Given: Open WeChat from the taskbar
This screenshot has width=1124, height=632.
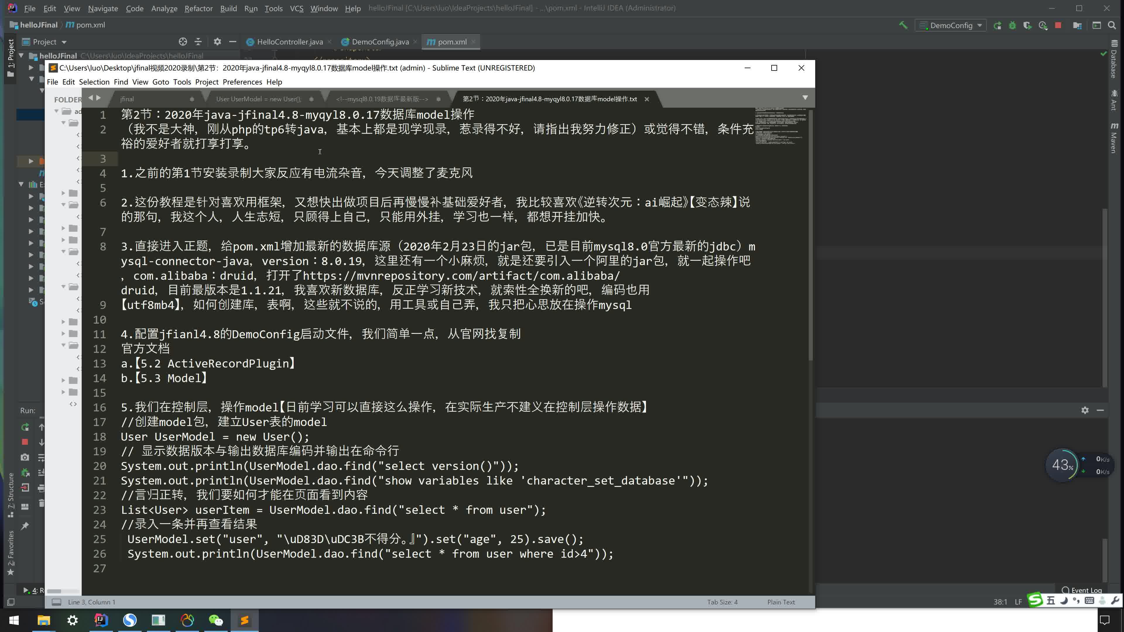Looking at the screenshot, I should point(215,620).
